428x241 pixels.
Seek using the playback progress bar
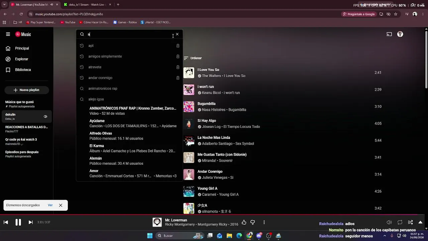(x=214, y=215)
